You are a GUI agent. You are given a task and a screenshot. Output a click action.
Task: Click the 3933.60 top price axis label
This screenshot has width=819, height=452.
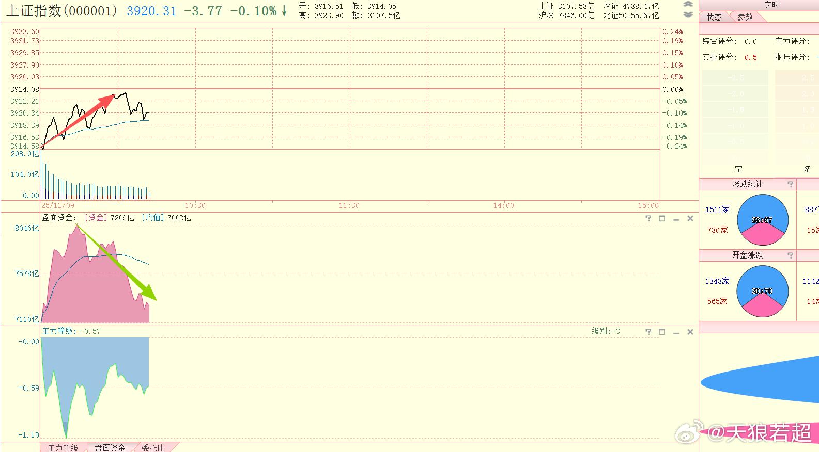click(25, 31)
